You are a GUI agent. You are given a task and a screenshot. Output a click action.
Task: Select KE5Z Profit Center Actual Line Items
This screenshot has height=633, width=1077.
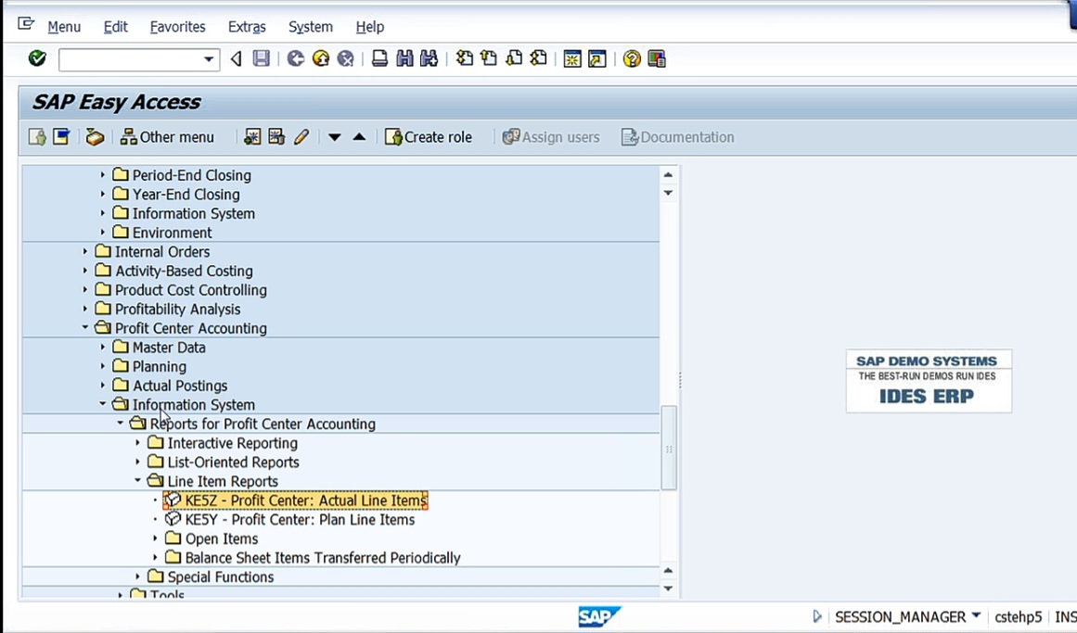click(295, 500)
